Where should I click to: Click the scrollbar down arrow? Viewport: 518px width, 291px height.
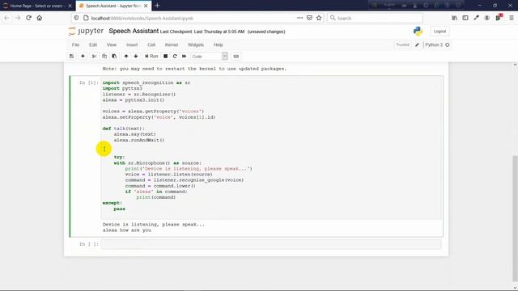515,287
